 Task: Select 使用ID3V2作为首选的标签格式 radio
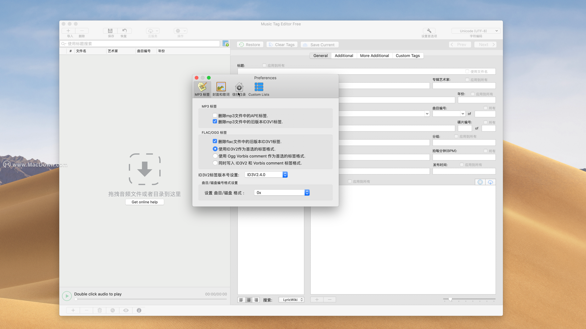[x=215, y=149]
